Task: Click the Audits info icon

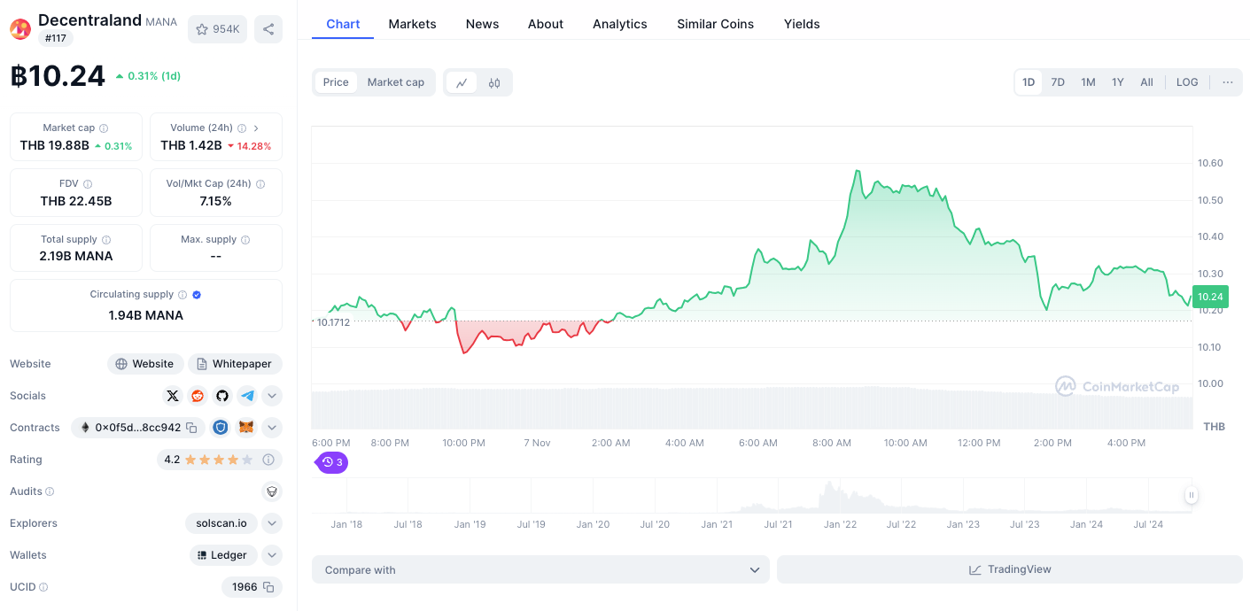Action: (x=50, y=491)
